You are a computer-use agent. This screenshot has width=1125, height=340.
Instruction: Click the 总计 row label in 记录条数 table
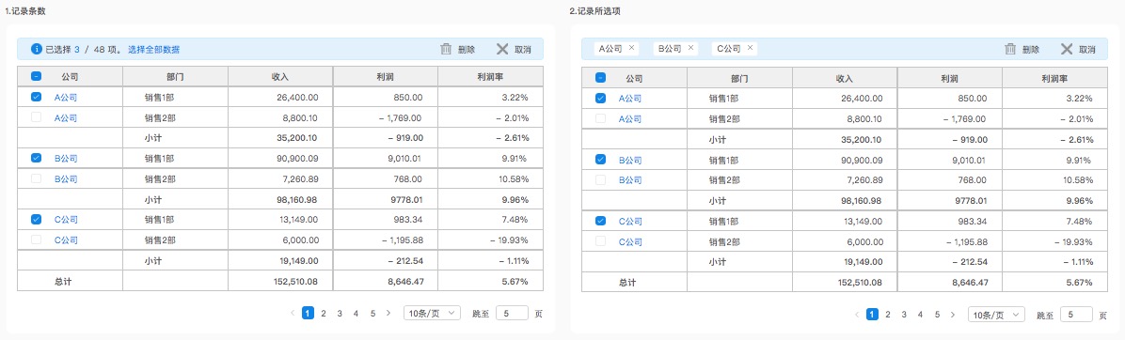62,282
